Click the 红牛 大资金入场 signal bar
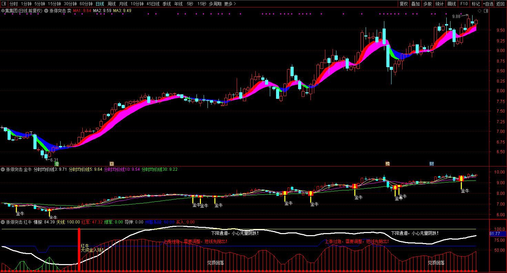This screenshot has width=507, height=273. pyautogui.click(x=79, y=249)
